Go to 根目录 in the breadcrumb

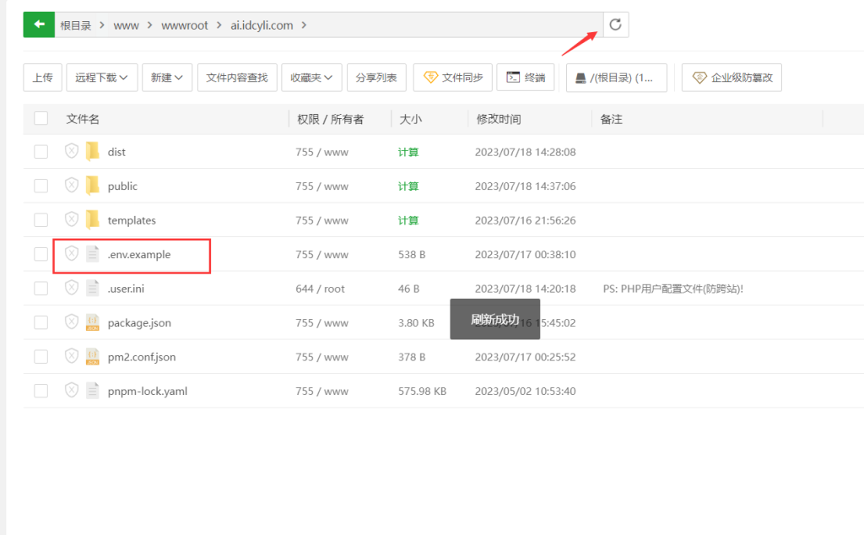[75, 25]
